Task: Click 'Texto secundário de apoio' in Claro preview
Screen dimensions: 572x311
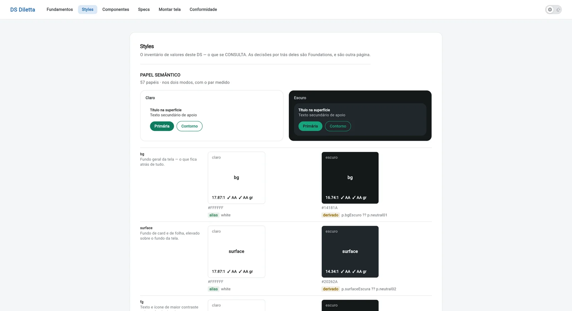Action: (173, 115)
